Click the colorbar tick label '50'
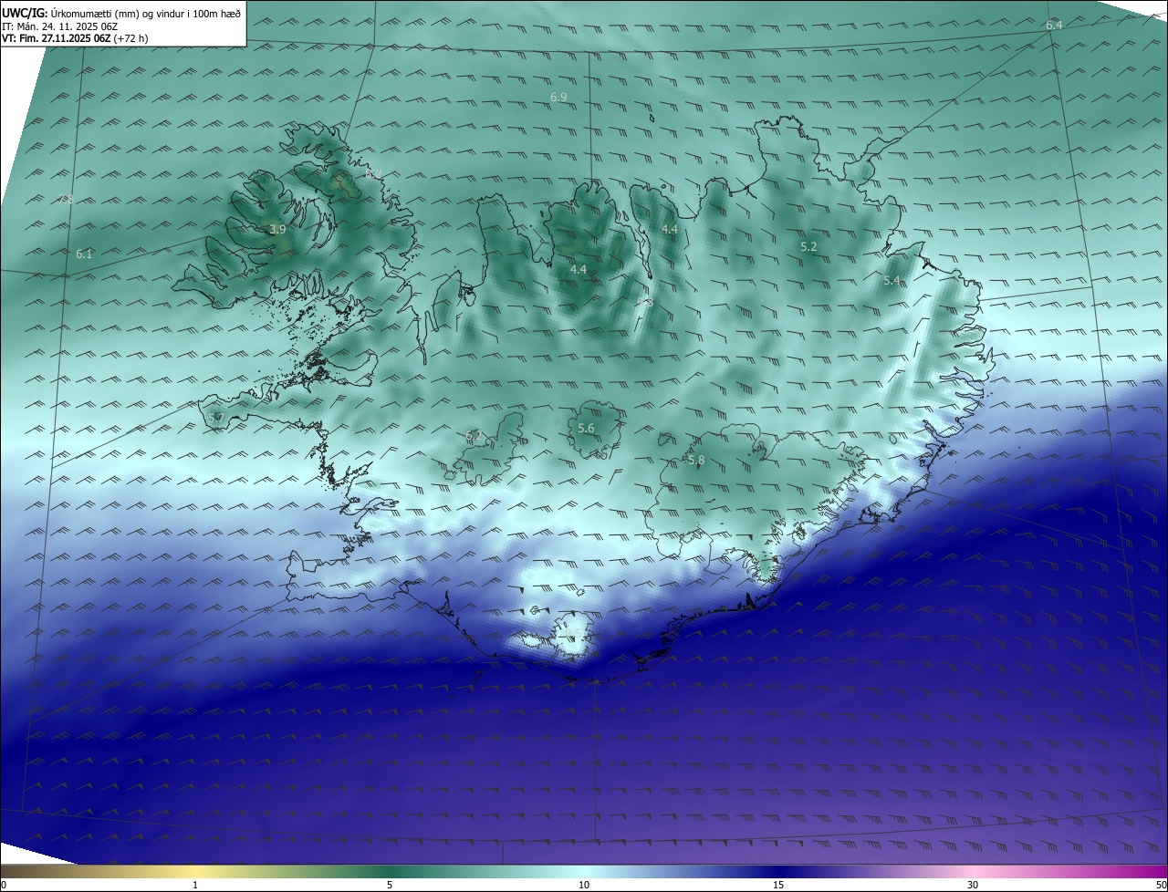 coord(1161,885)
